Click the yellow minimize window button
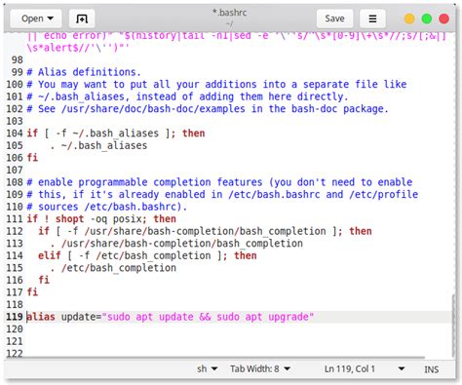The image size is (462, 385). [409, 19]
